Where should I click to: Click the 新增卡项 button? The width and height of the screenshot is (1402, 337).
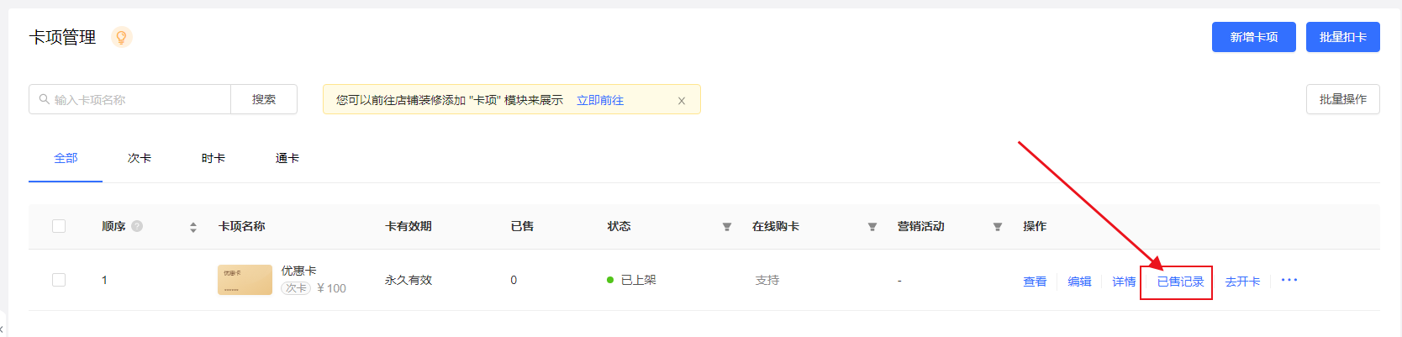click(x=1253, y=37)
